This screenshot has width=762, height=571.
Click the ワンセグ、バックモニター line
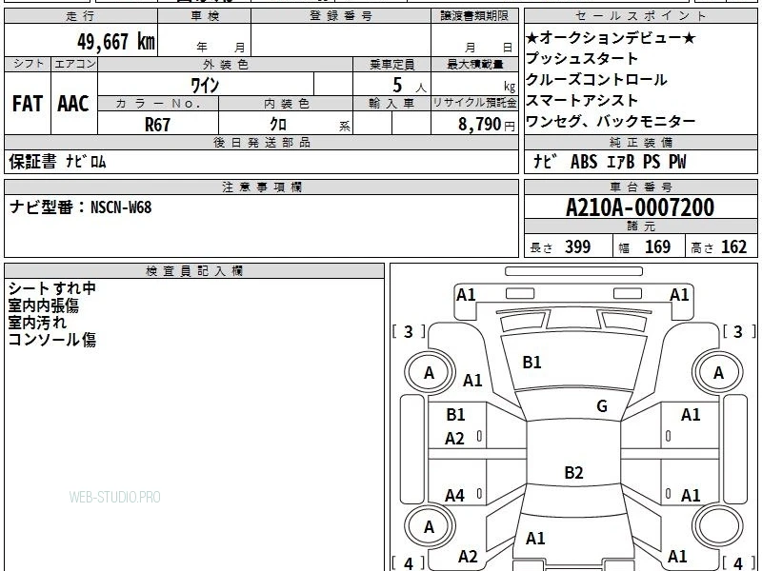click(611, 121)
